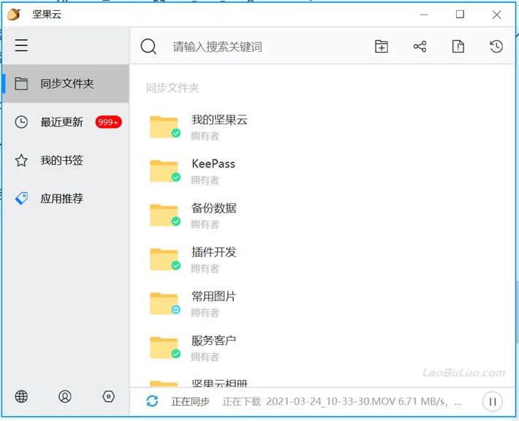This screenshot has width=519, height=421.
Task: Click the 999+ notification badge
Action: coord(108,122)
